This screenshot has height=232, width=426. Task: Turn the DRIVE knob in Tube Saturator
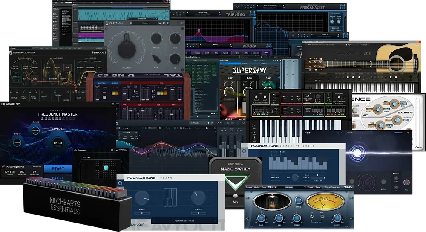pos(299,201)
